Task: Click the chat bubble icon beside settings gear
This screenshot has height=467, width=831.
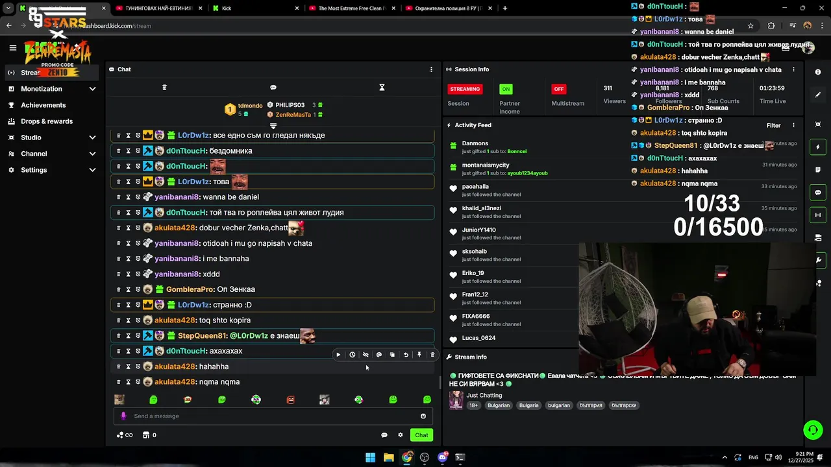Action: click(x=384, y=435)
